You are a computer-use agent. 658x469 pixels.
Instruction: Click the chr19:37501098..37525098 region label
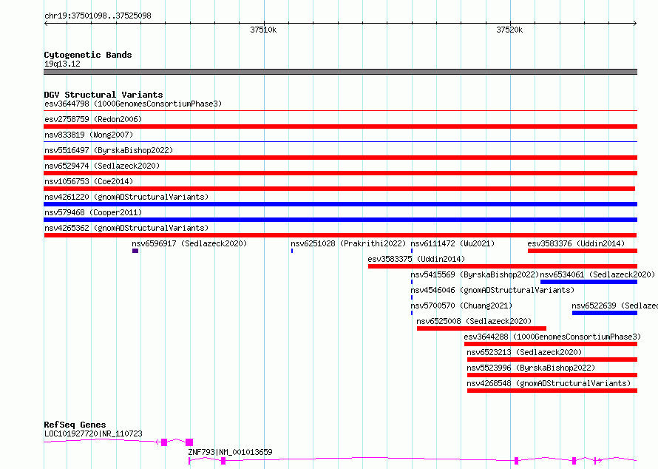coord(98,16)
